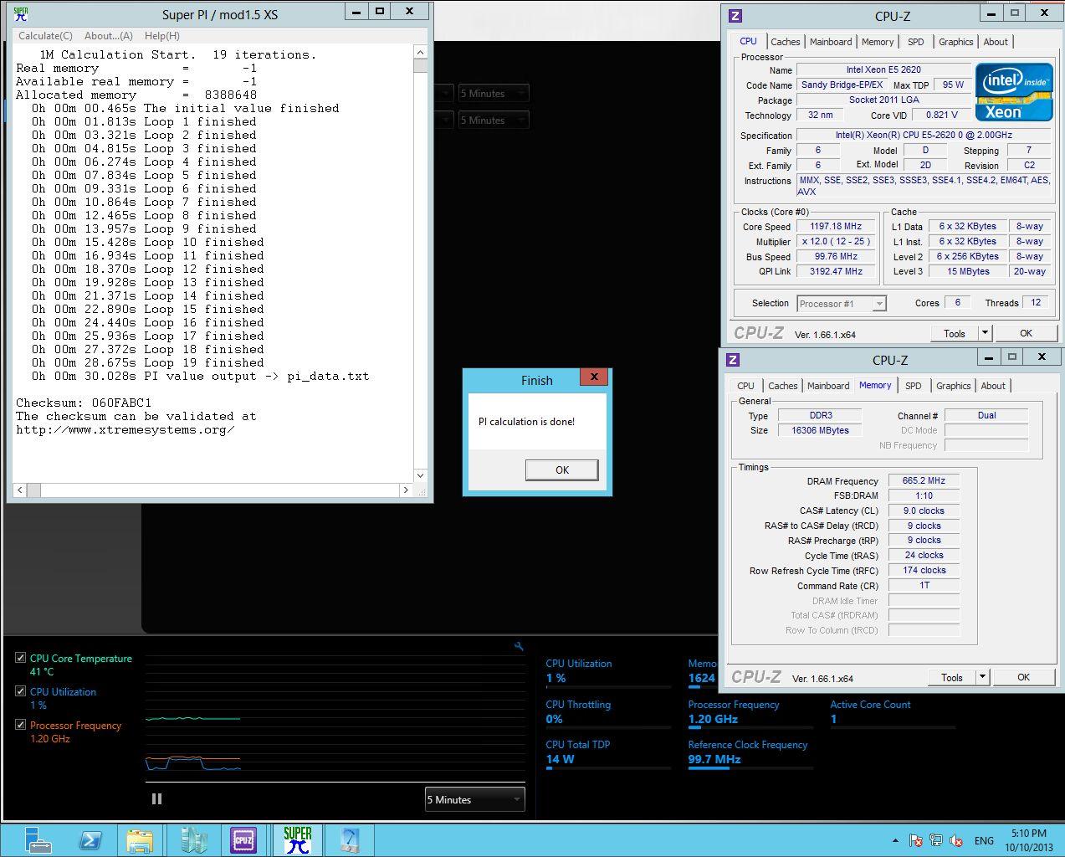Image resolution: width=1065 pixels, height=857 pixels.
Task: Click the Core Speed value 1197.18 MHz
Action: (836, 226)
